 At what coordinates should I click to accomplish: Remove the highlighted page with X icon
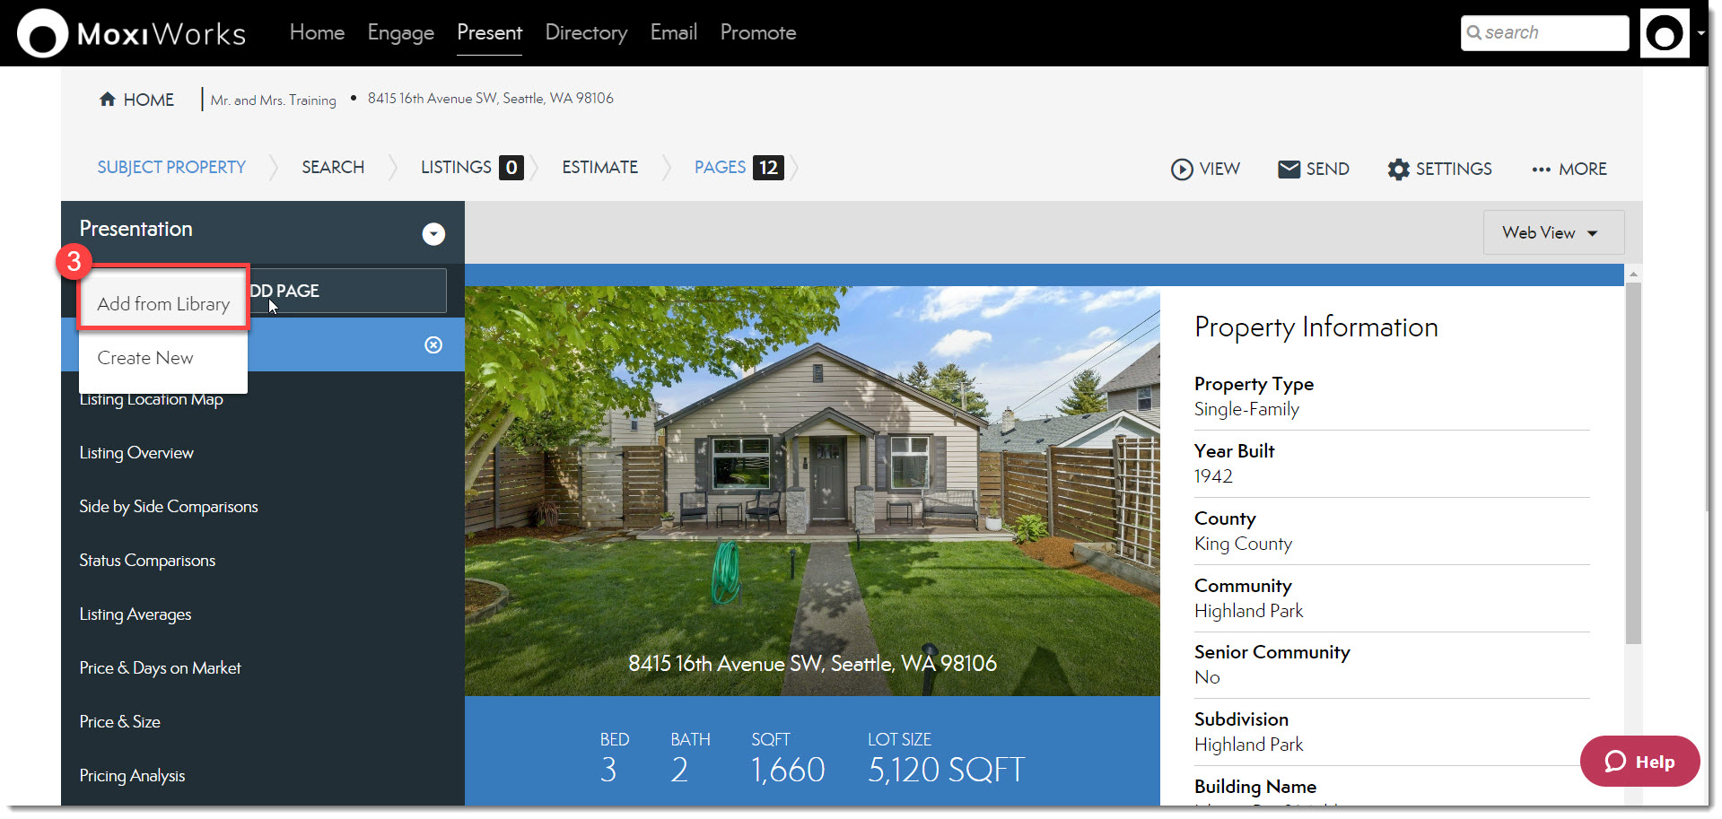point(433,345)
